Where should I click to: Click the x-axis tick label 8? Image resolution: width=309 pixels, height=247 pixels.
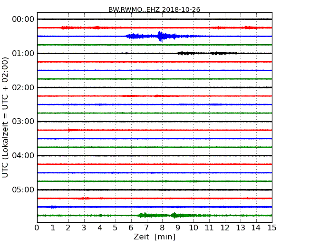[162, 228]
